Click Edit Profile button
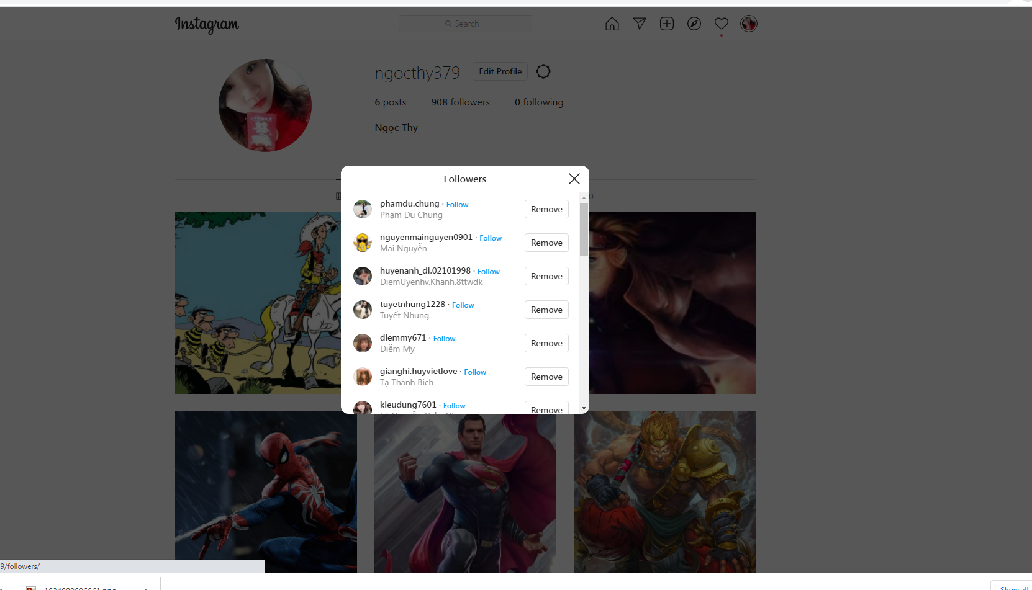The width and height of the screenshot is (1032, 590). (500, 71)
